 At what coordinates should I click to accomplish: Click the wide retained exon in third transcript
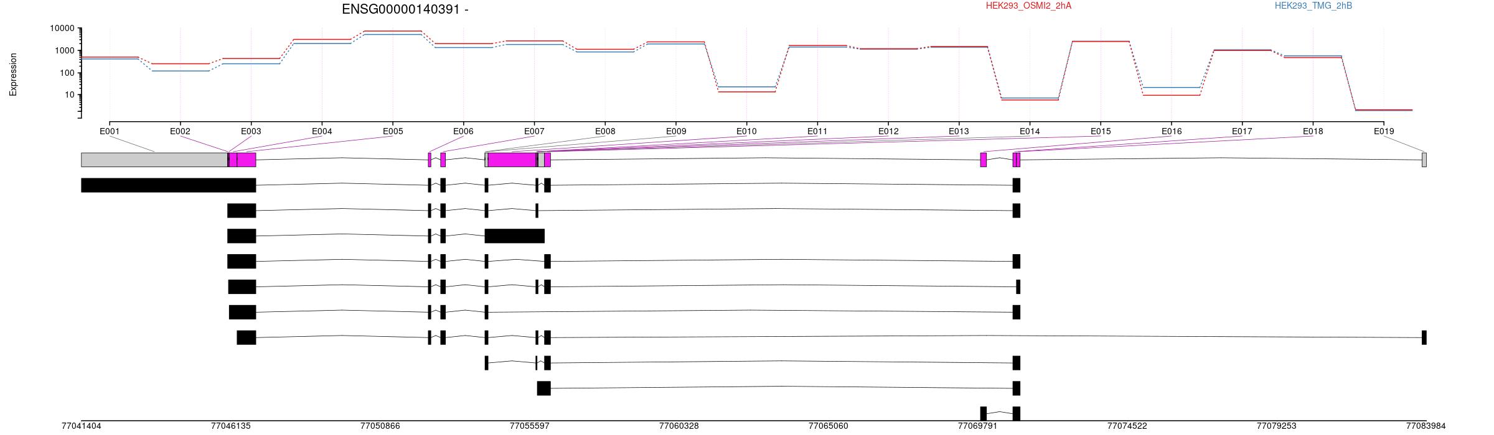point(515,236)
